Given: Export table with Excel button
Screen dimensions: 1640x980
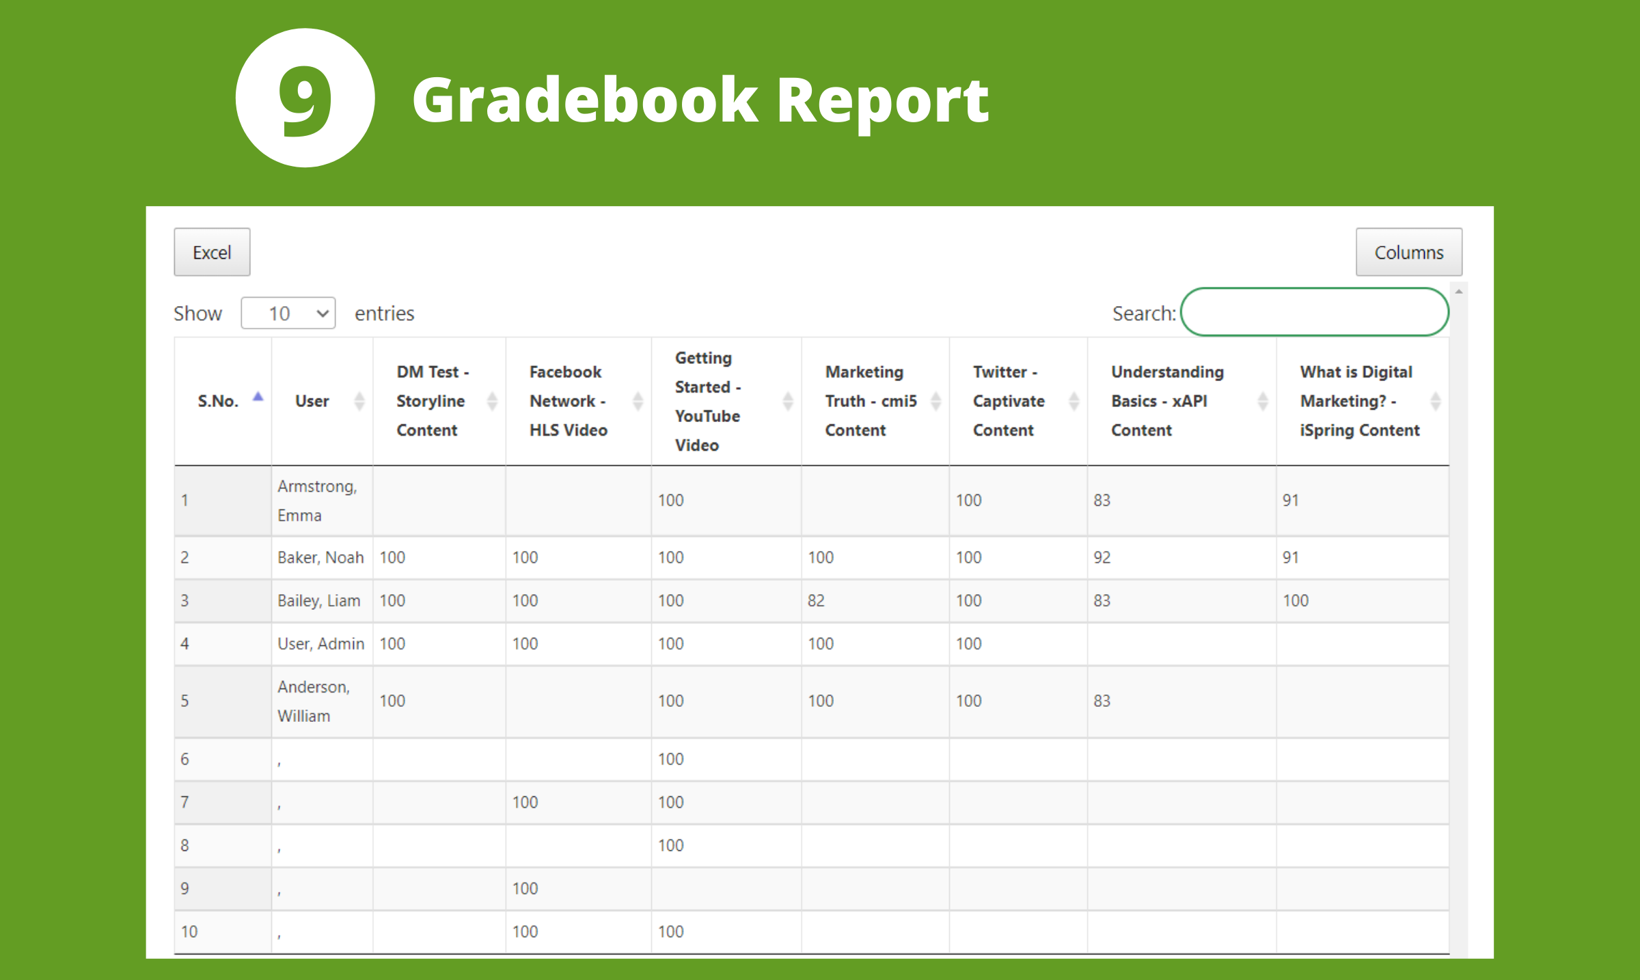Looking at the screenshot, I should click(212, 253).
